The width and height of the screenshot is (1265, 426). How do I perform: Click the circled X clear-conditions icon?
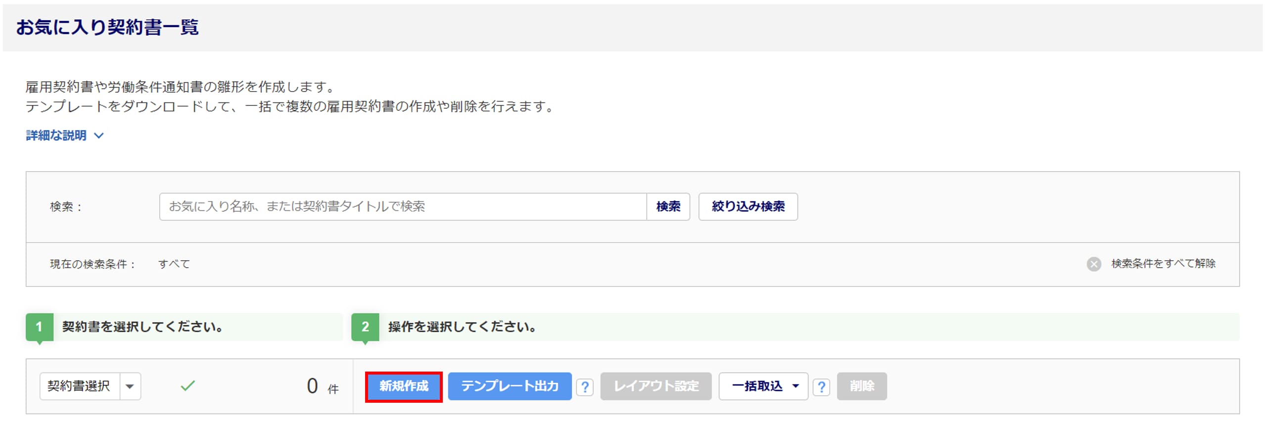1093,264
